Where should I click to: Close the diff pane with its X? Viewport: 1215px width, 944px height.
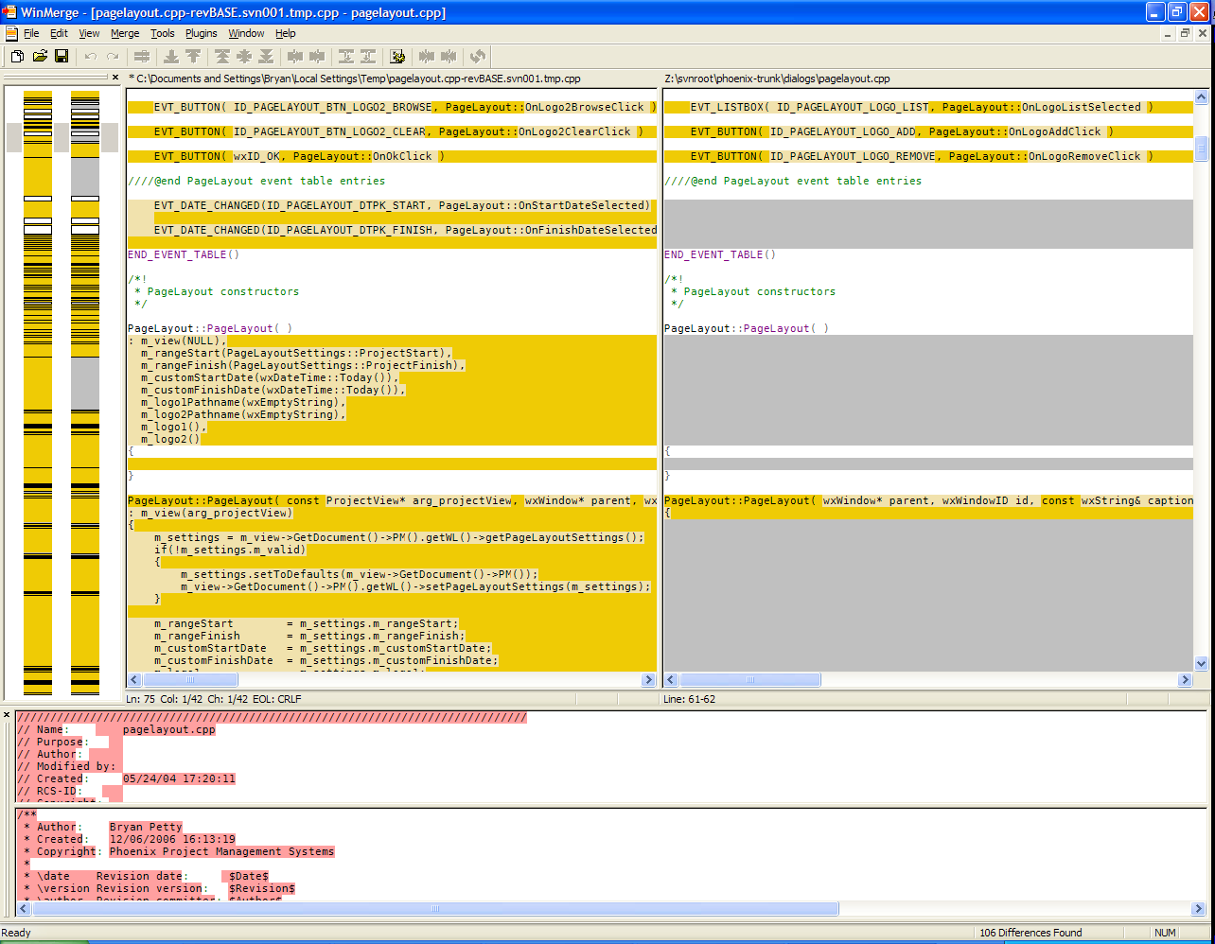tap(6, 714)
